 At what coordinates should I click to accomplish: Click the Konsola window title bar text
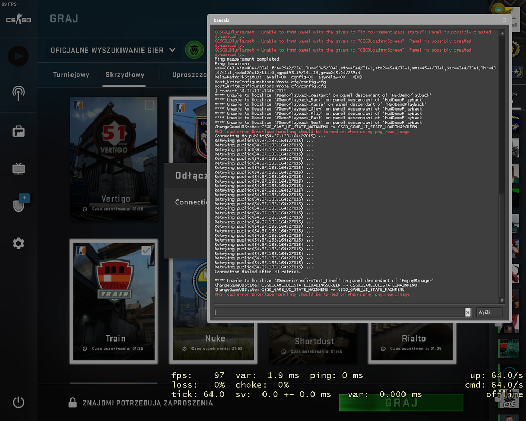tap(221, 21)
